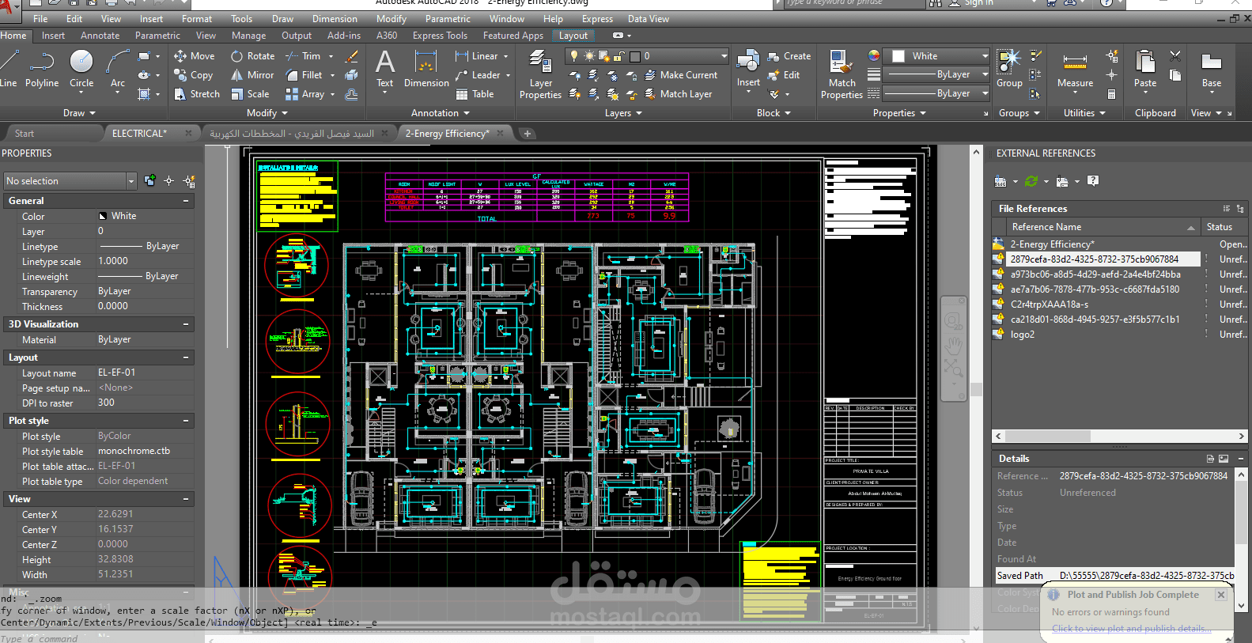The height and width of the screenshot is (643, 1252).
Task: Click the Group objects tool
Action: (1009, 69)
